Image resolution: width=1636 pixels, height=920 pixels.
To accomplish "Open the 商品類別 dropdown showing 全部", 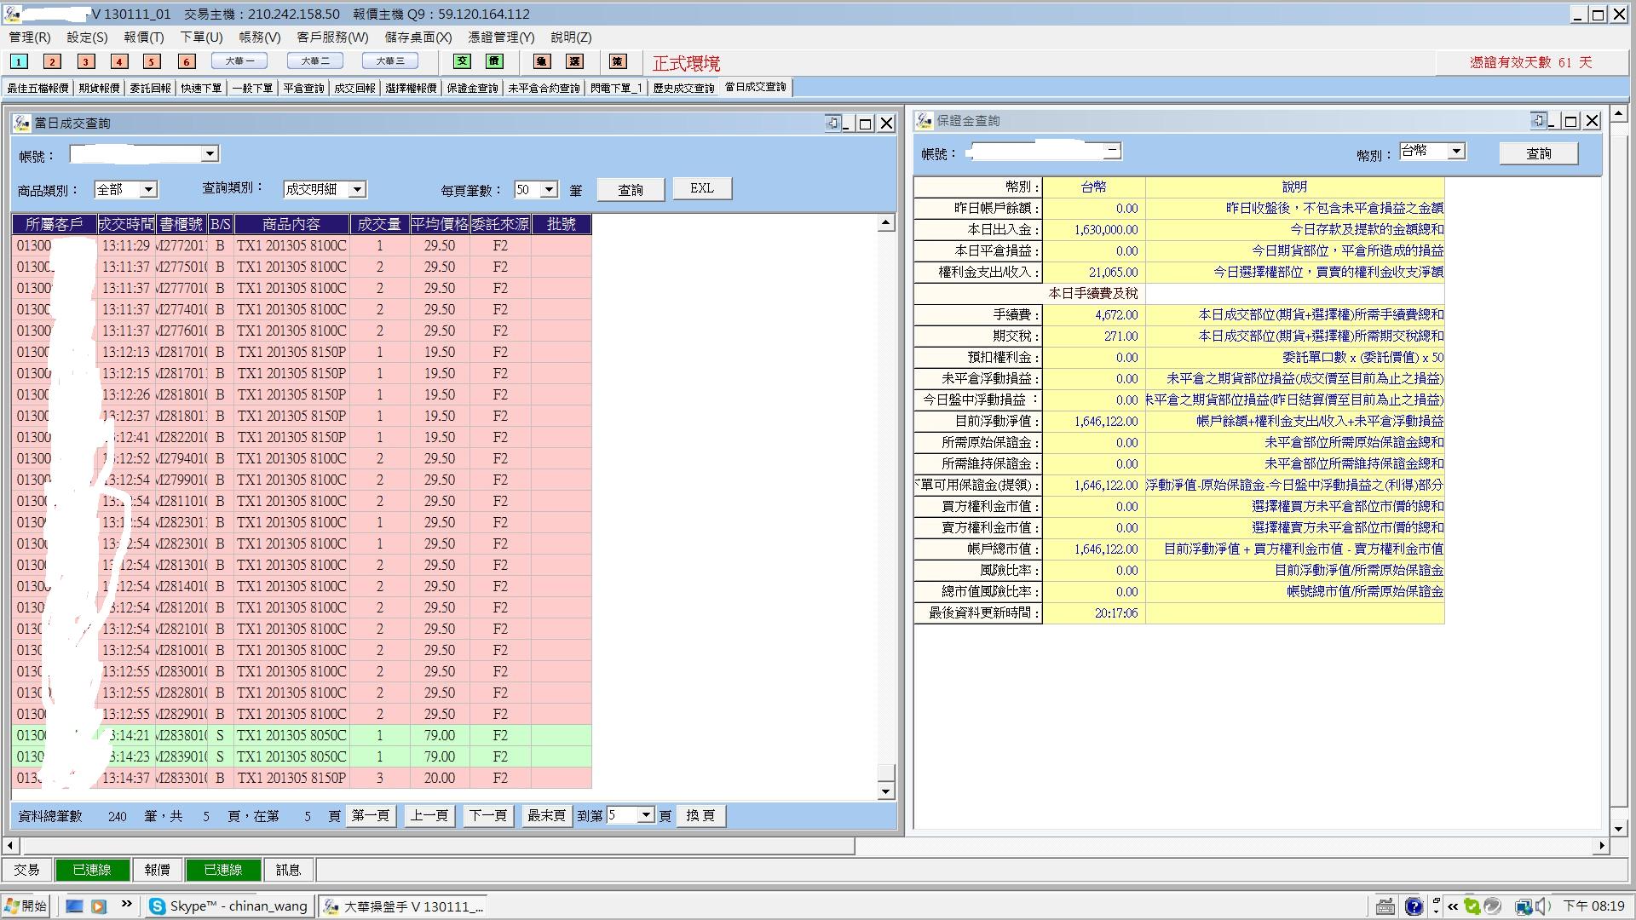I will [x=148, y=189].
